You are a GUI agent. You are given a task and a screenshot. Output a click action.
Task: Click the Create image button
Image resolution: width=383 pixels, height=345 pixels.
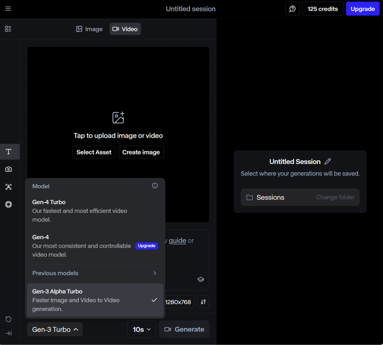point(141,152)
